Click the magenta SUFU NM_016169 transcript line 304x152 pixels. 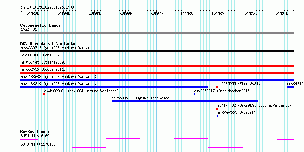pyautogui.click(x=157, y=139)
